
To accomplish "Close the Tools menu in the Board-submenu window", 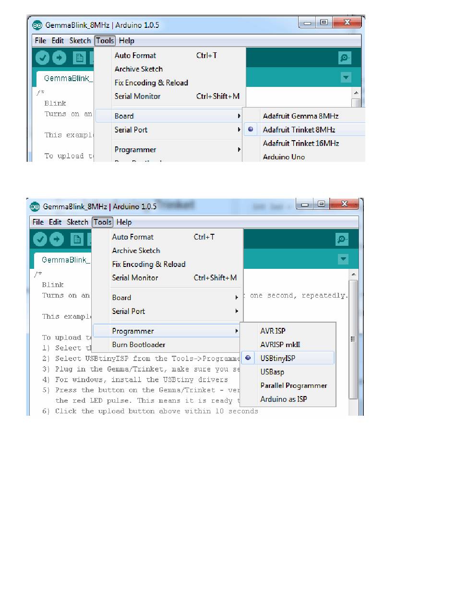I will pyautogui.click(x=105, y=41).
